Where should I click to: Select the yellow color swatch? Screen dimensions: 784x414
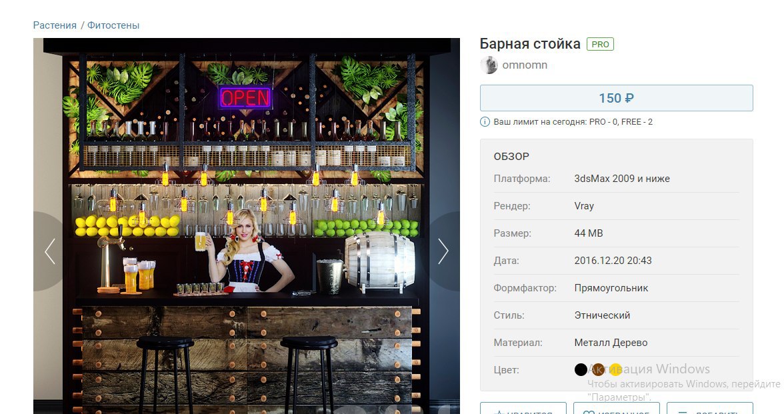tap(615, 369)
